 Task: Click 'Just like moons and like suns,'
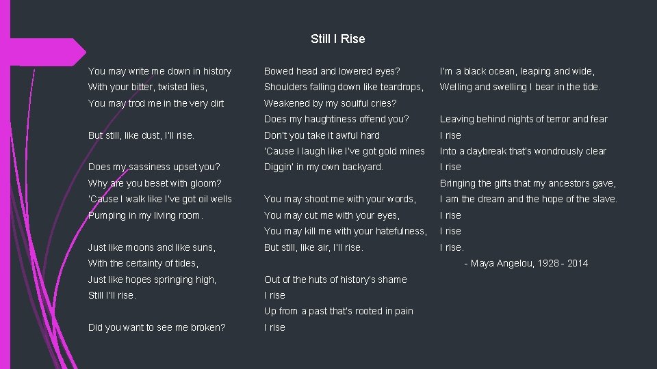pos(152,247)
